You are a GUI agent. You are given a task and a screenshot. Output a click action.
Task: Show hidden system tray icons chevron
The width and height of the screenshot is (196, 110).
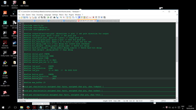164,107
